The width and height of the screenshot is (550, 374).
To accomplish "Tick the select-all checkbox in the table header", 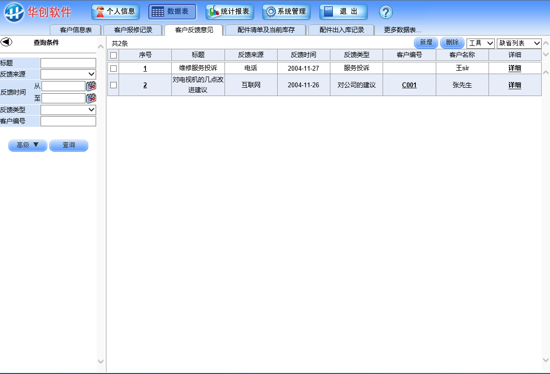I will tap(113, 55).
